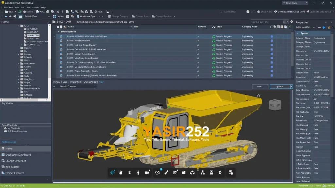The image size is (335, 188).
Task: Open the viewer Properties panel icon
Action: coord(211,172)
